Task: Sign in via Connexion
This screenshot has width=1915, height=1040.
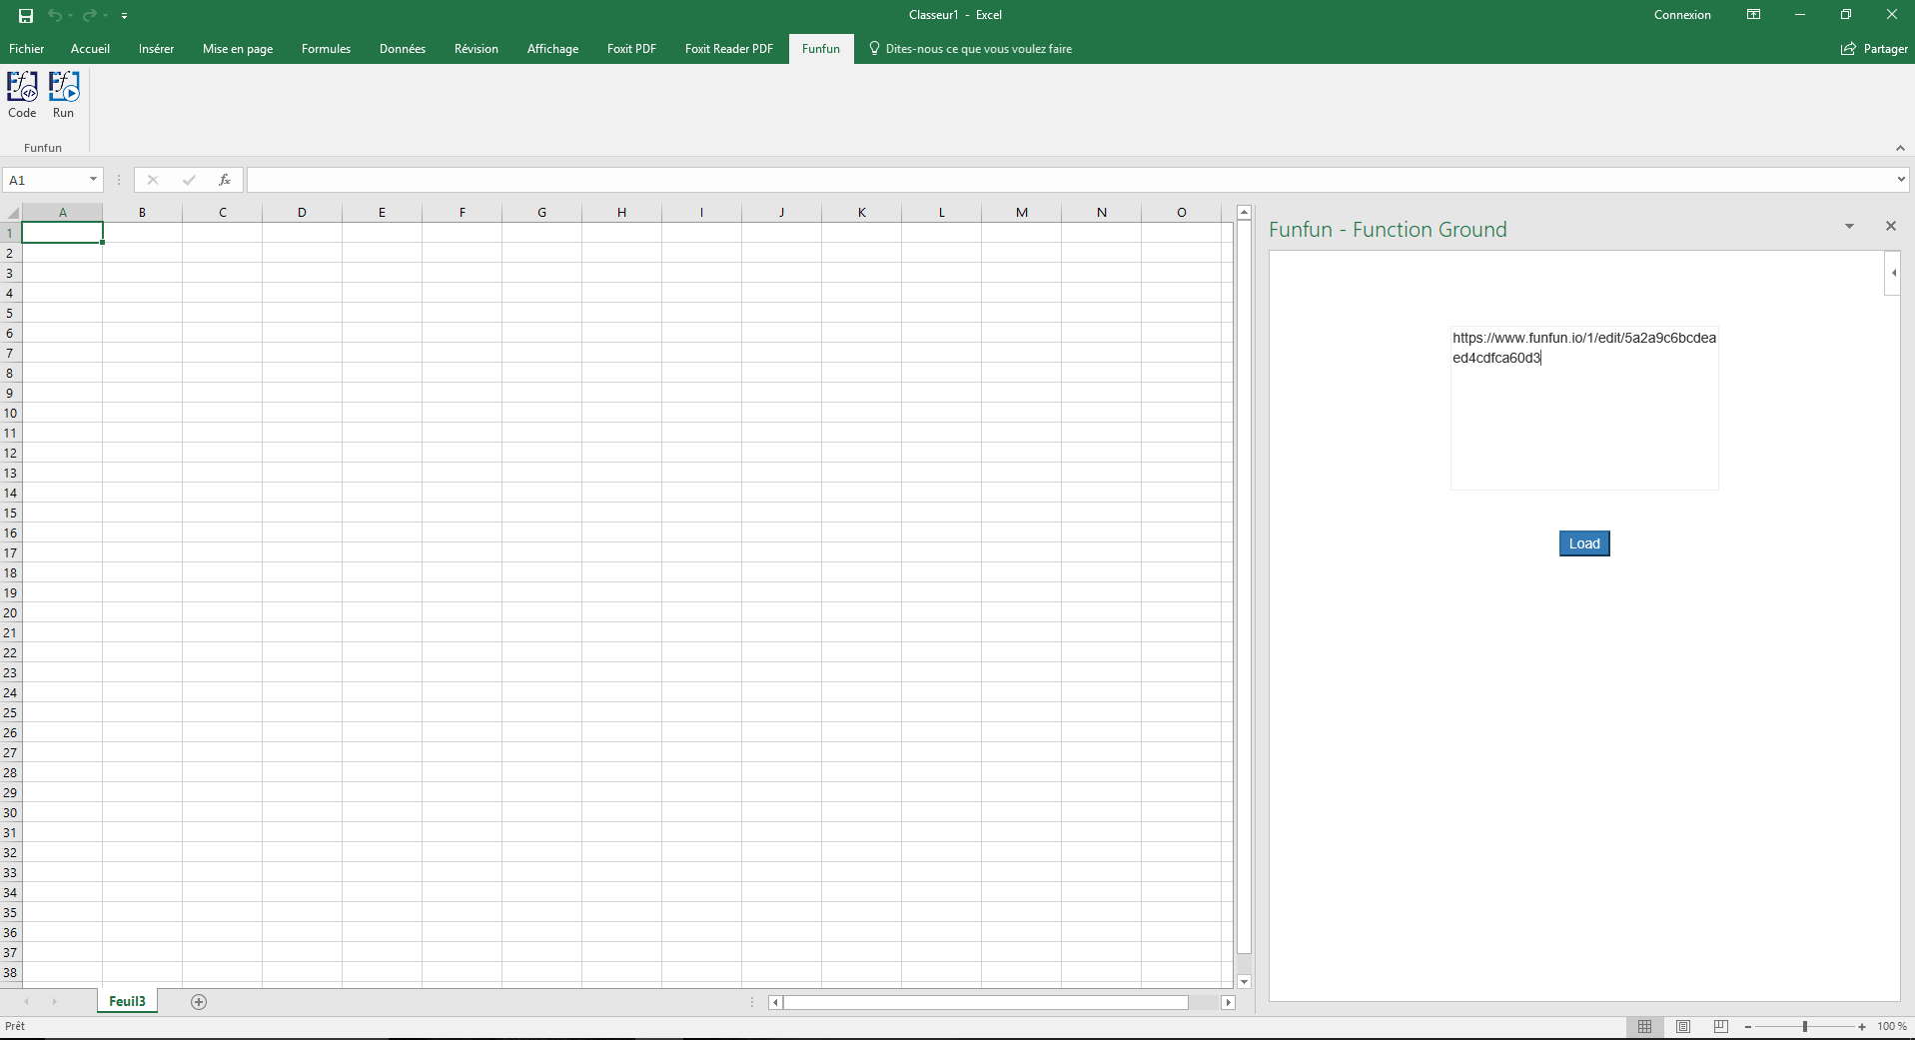Action: pos(1682,15)
